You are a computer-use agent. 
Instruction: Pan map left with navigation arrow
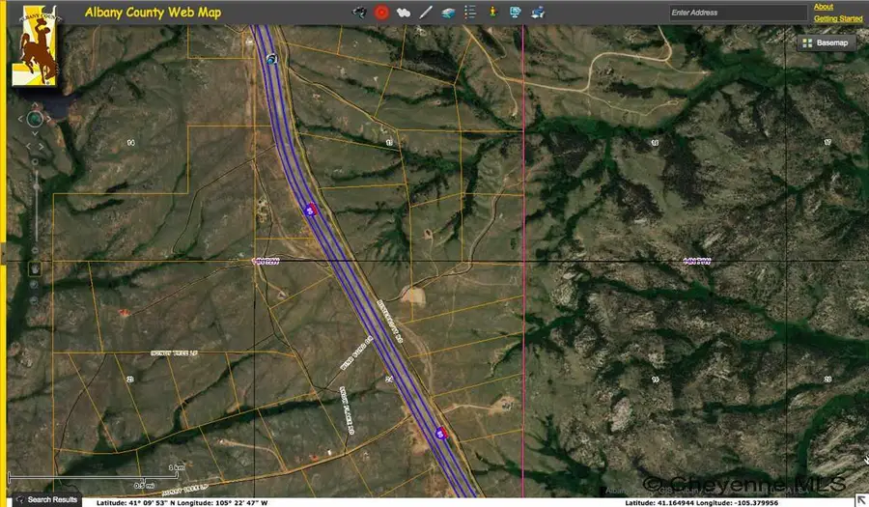tap(20, 119)
